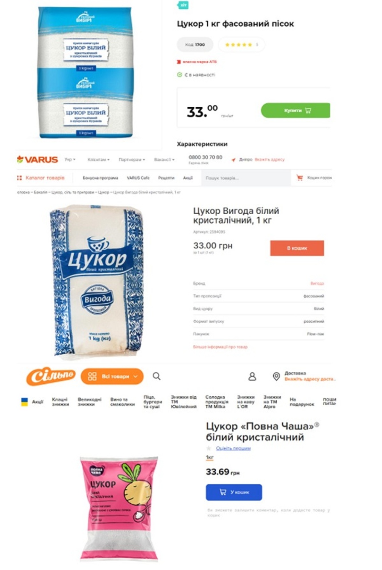The height and width of the screenshot is (570, 382).
Task: Click the Ukrainian flag Акції icon
Action: point(25,402)
